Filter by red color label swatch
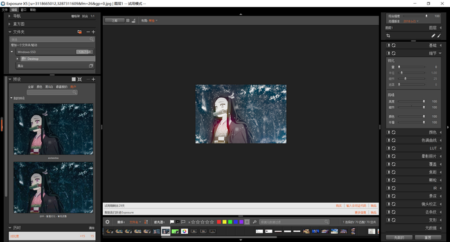Image resolution: width=450 pixels, height=242 pixels. coord(219,222)
